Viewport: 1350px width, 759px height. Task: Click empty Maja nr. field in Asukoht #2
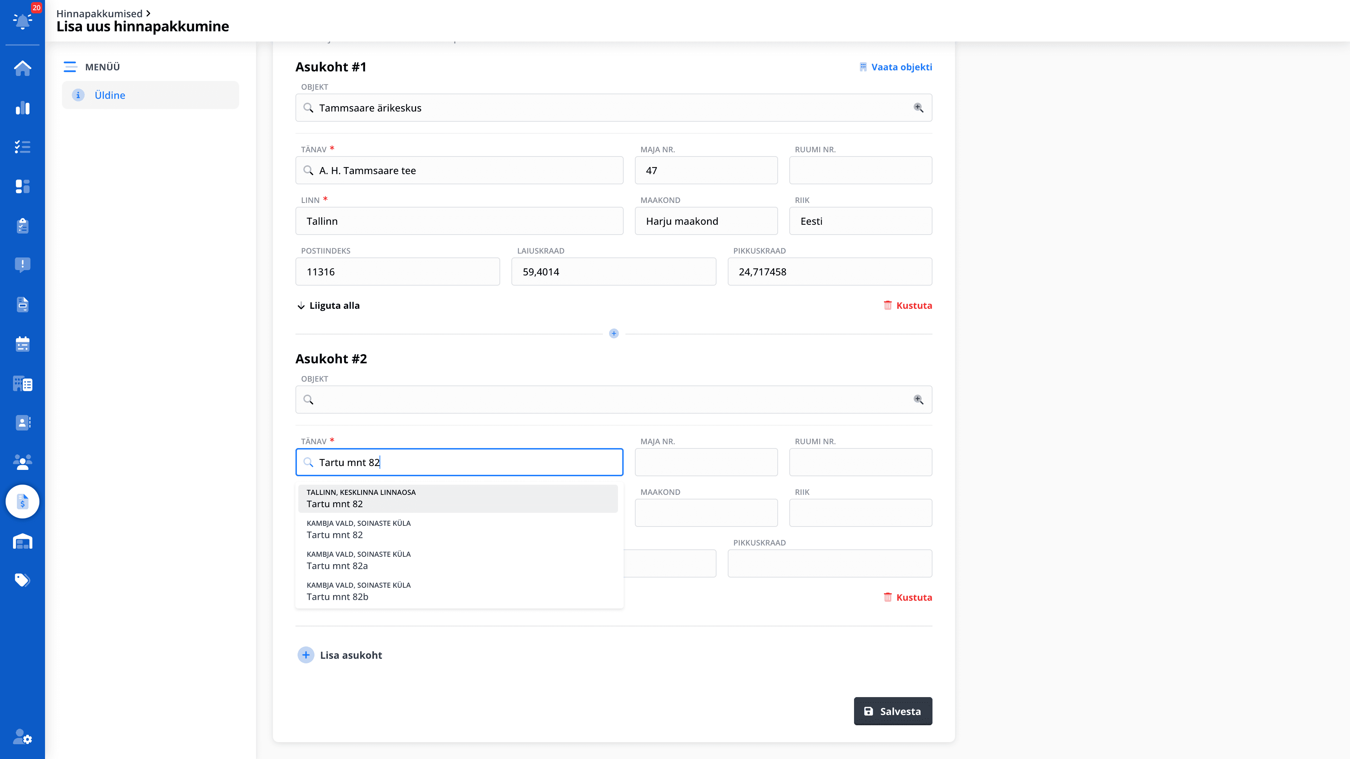point(706,462)
